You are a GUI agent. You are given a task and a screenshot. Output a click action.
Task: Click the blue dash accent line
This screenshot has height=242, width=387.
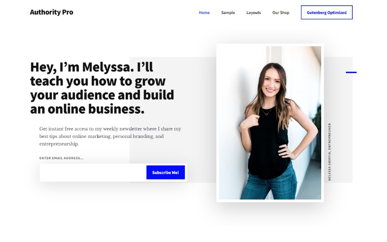[x=351, y=72]
